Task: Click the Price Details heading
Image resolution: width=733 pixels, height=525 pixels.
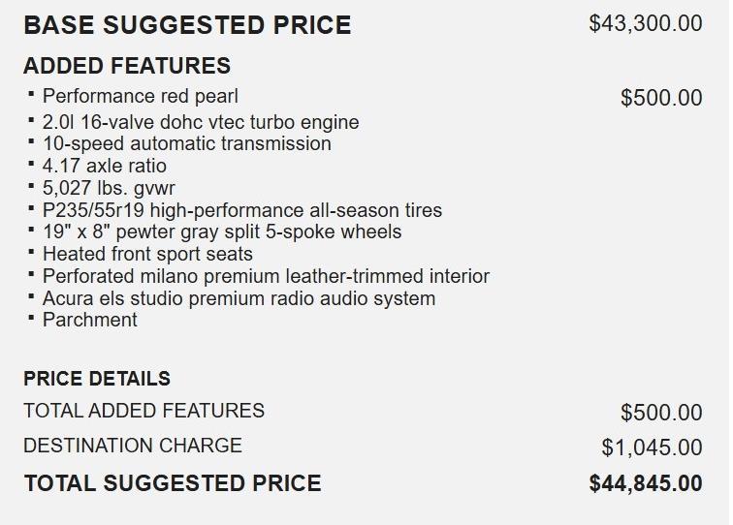Action: [x=97, y=379]
